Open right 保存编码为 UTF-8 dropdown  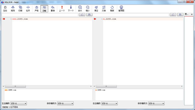tap(156, 103)
